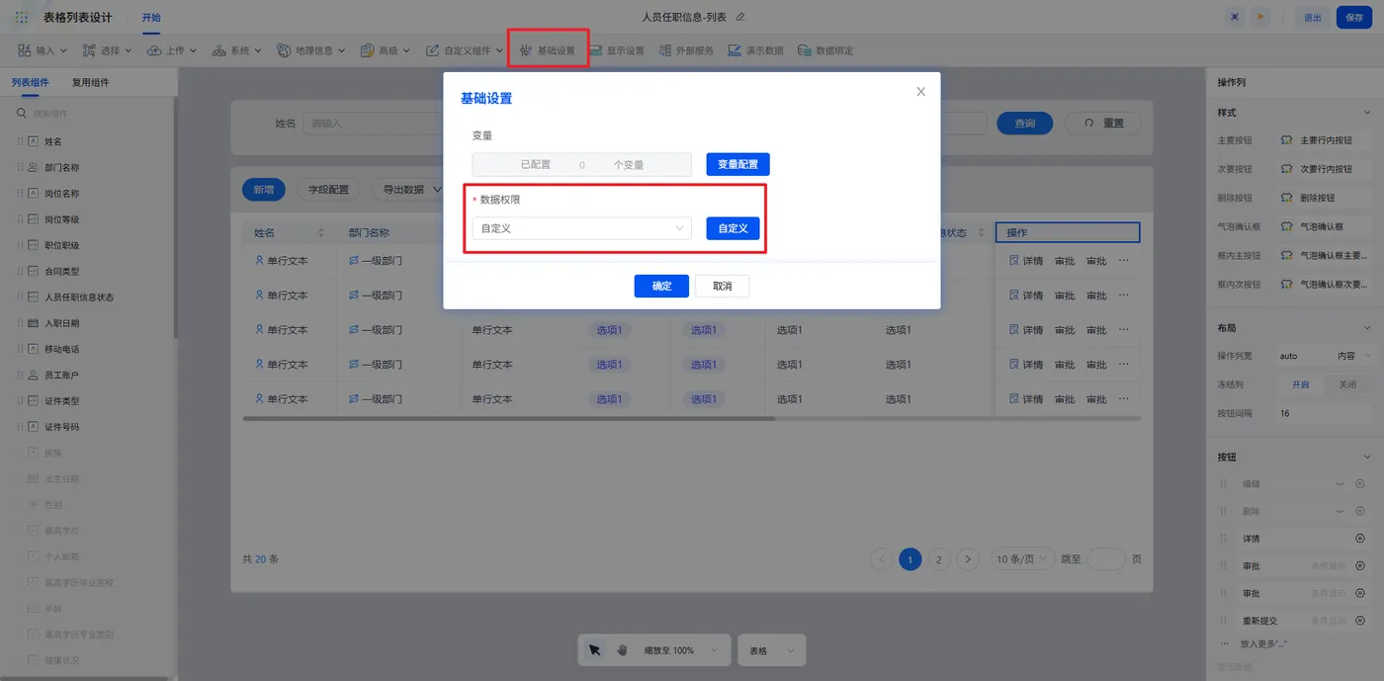Open the 高级 component menu
This screenshot has width=1384, height=681.
click(x=386, y=50)
